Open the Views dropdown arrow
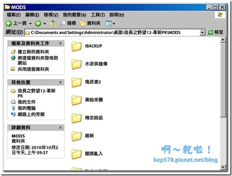The image size is (232, 176). (114, 23)
